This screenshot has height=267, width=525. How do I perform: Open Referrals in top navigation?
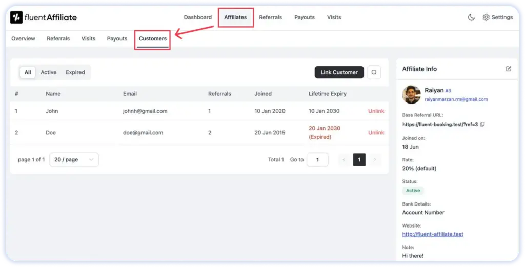click(x=271, y=17)
